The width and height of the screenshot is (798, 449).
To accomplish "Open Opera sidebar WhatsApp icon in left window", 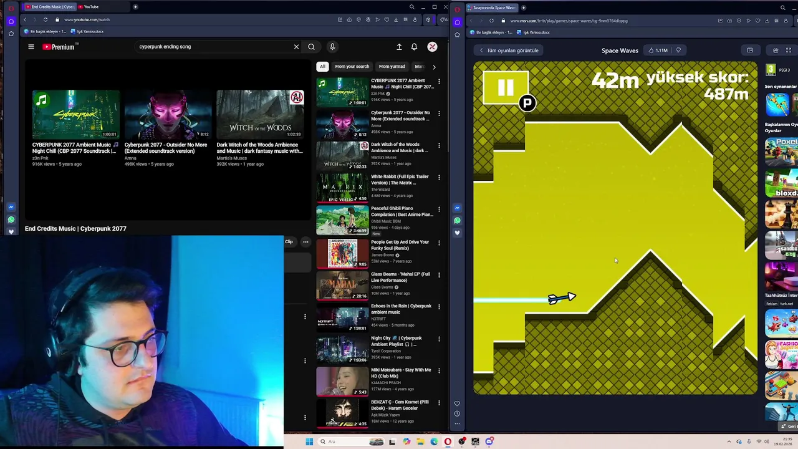I will pos(11,220).
